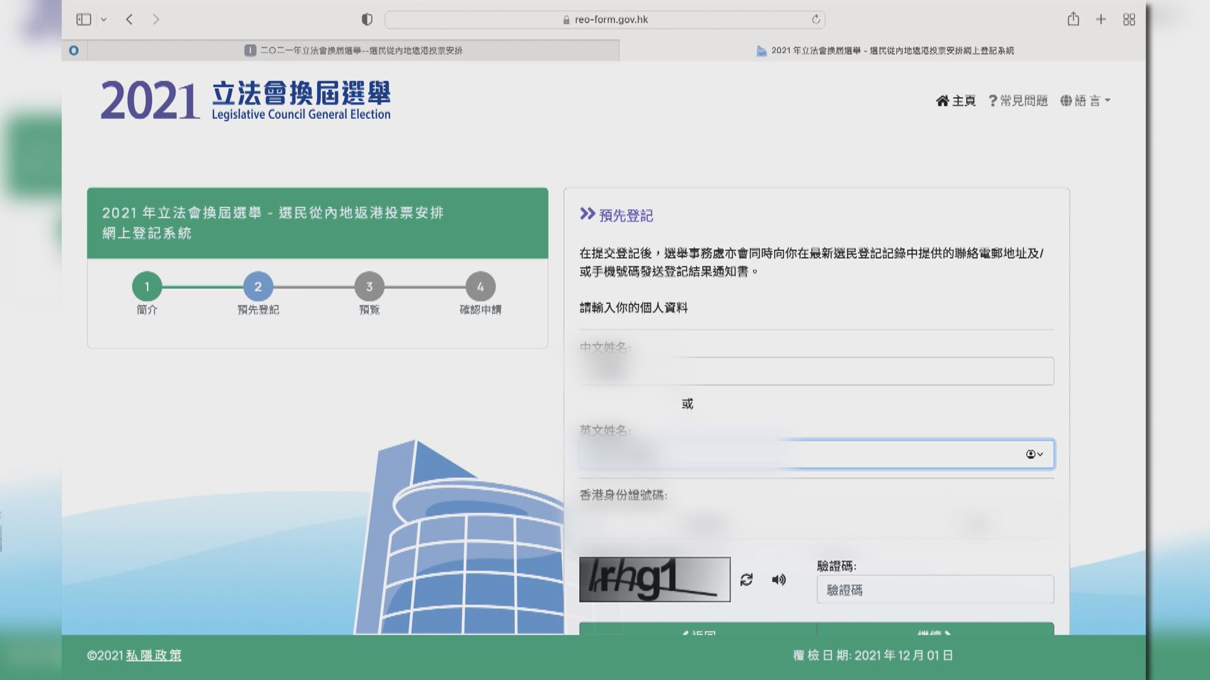Screen dimensions: 1210x680
Task: Open the 私隱政策 privacy policy link
Action: point(154,655)
